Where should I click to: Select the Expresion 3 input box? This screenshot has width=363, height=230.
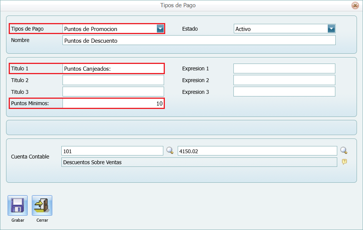coord(284,92)
